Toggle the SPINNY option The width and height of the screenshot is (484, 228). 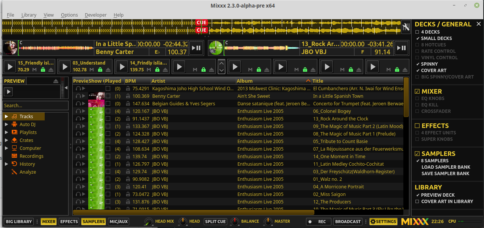coord(426,64)
